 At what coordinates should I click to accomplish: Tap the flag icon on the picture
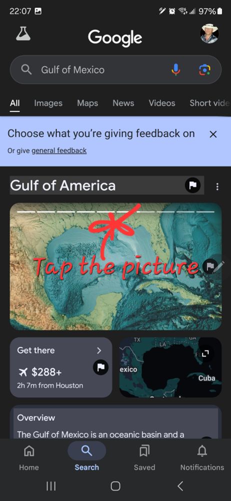tap(210, 266)
